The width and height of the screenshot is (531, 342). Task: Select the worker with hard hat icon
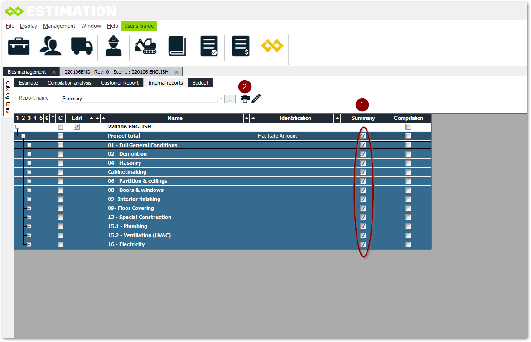113,46
